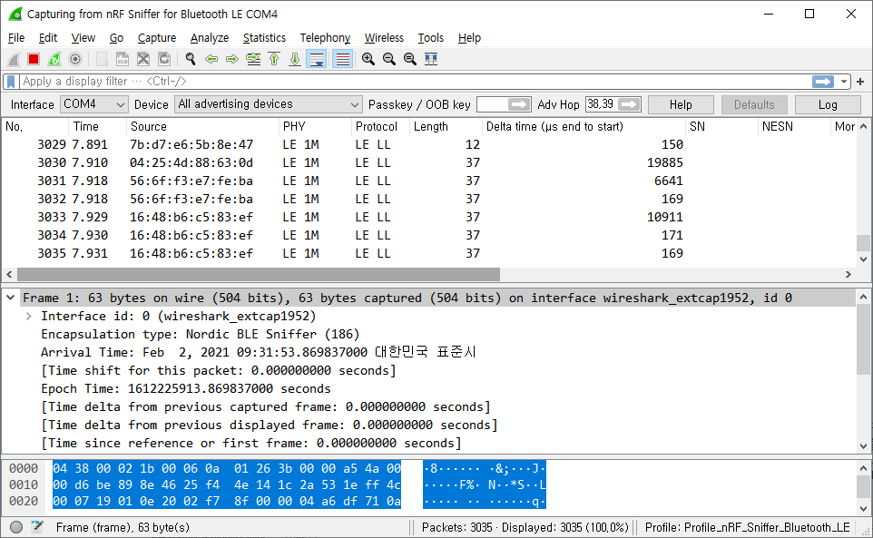Add a display filter button with the plus icon
Screen dimensions: 873x538
(860, 82)
